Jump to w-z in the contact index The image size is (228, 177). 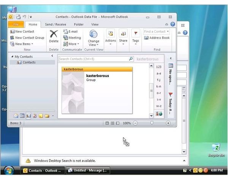(158, 106)
